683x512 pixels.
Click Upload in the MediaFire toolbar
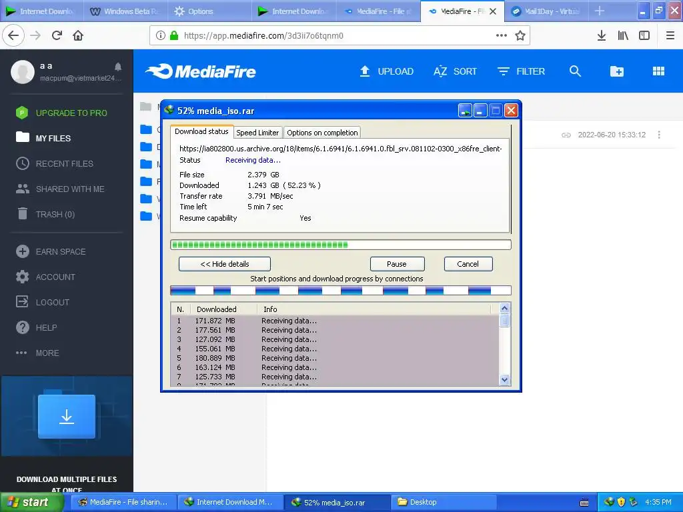[x=386, y=71]
